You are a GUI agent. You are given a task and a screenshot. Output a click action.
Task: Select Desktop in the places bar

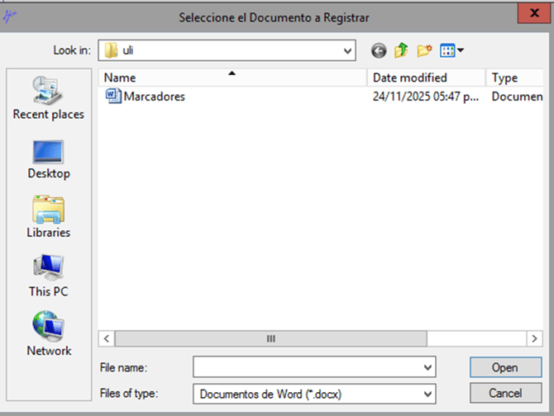(x=49, y=158)
